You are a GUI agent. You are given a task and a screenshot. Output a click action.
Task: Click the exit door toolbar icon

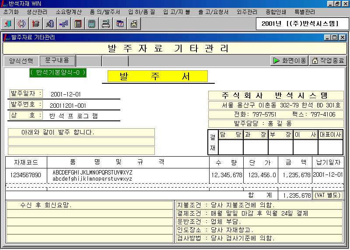point(8,24)
